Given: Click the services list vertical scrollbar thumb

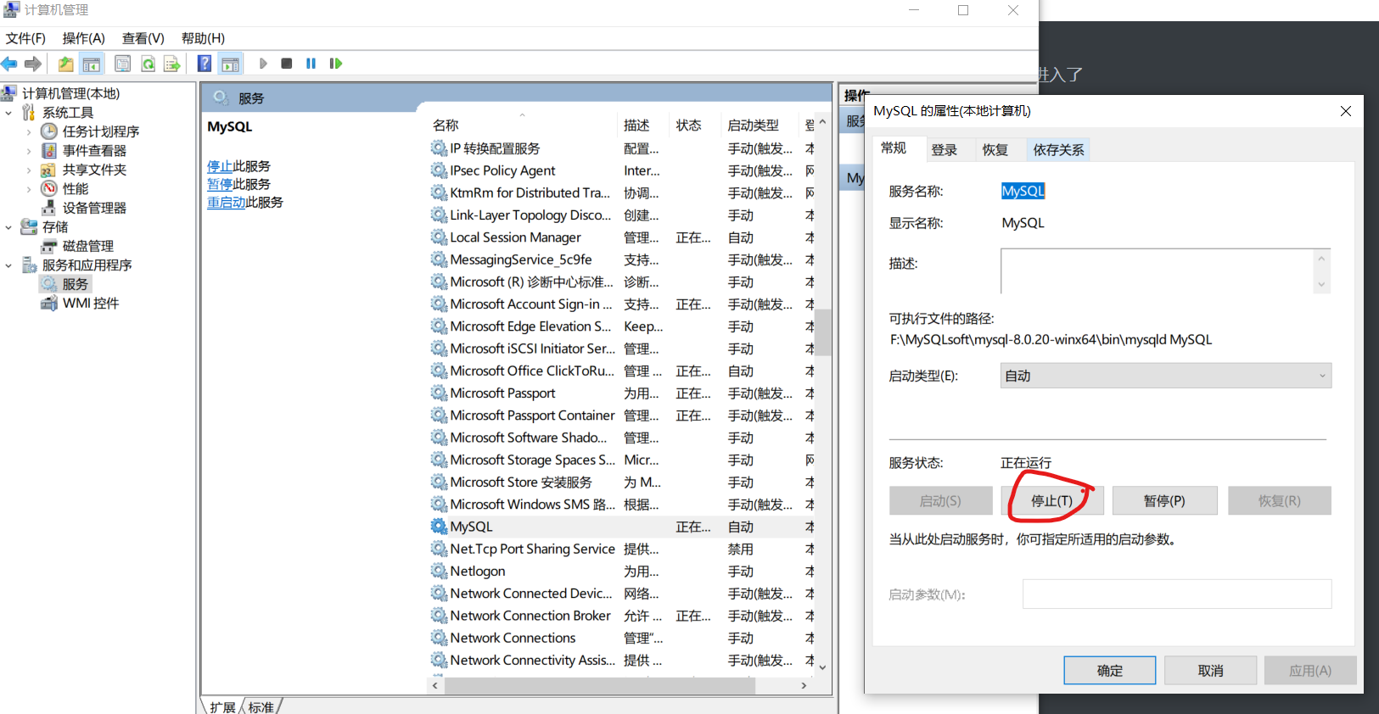Looking at the screenshot, I should pyautogui.click(x=823, y=332).
